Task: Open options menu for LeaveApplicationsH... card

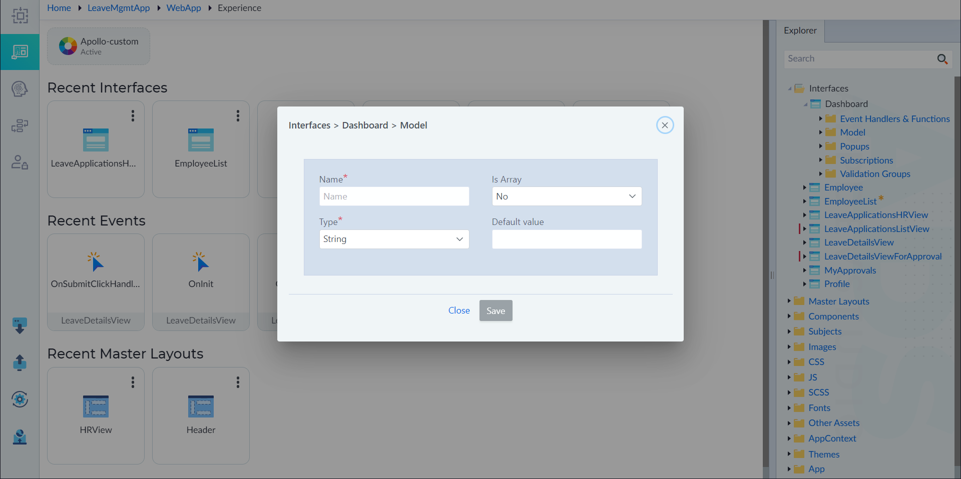Action: pos(133,116)
